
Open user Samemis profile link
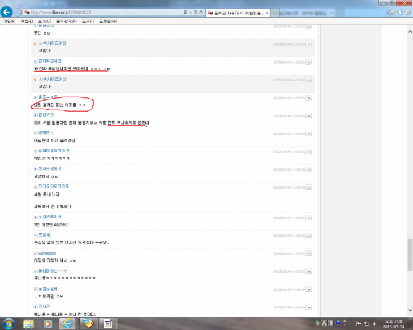tap(47, 253)
